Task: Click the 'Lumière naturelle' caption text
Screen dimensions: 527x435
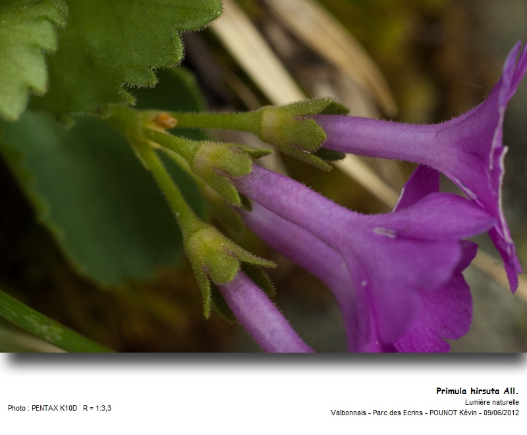Action: pos(491,402)
